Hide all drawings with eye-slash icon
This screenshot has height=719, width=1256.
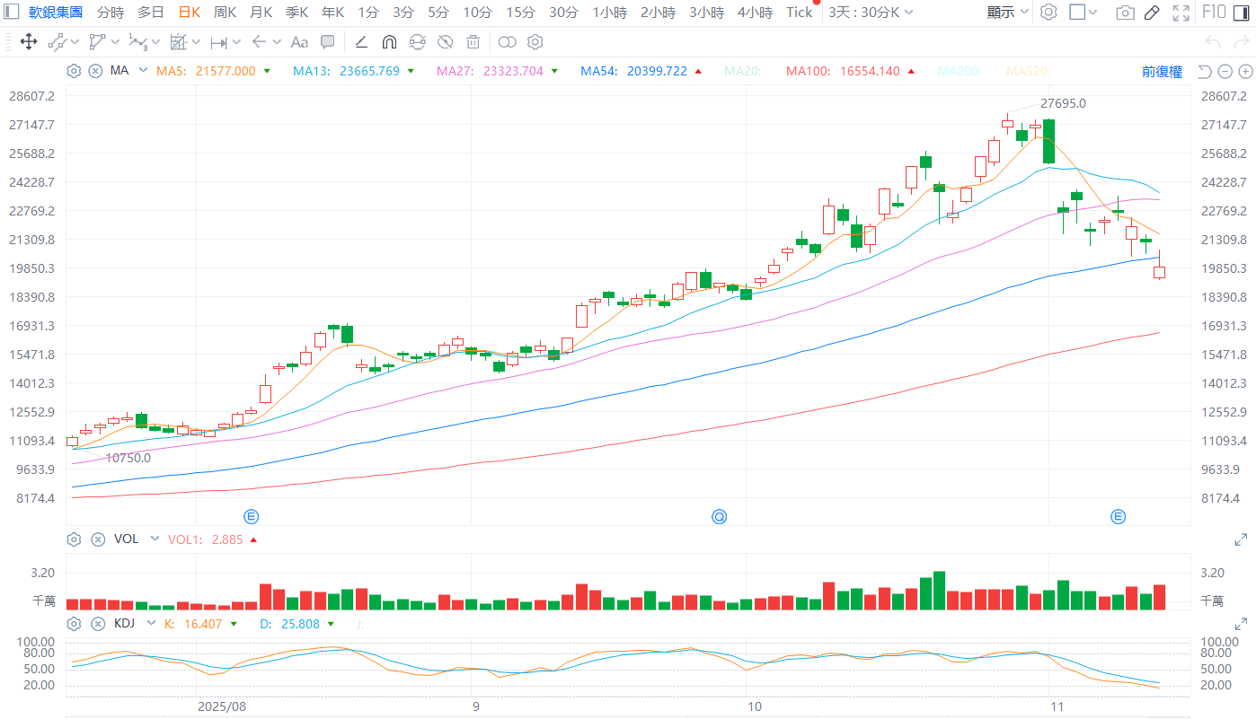tap(445, 42)
